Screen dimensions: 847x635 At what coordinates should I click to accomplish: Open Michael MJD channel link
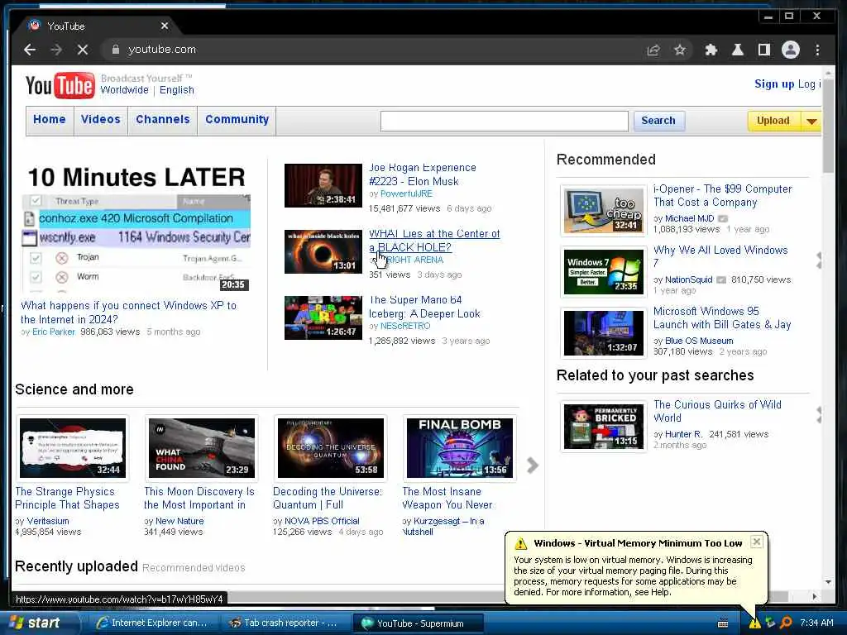click(689, 218)
